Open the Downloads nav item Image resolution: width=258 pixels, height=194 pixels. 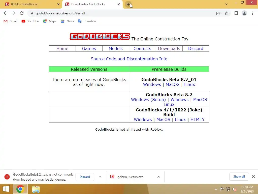(169, 48)
